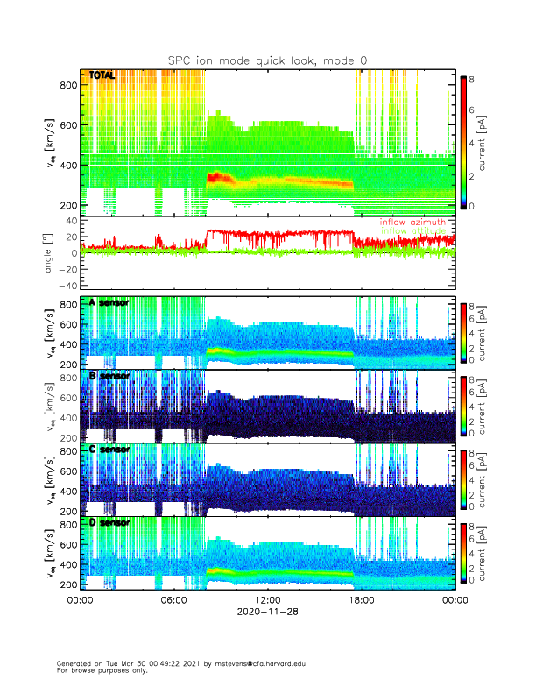Click the 18:00 time axis tick label
Screen dimensions: 536x694
pos(361,600)
